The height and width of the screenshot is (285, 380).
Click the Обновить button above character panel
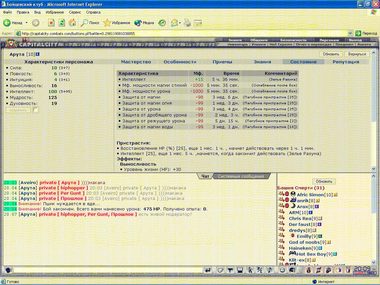pos(331,54)
